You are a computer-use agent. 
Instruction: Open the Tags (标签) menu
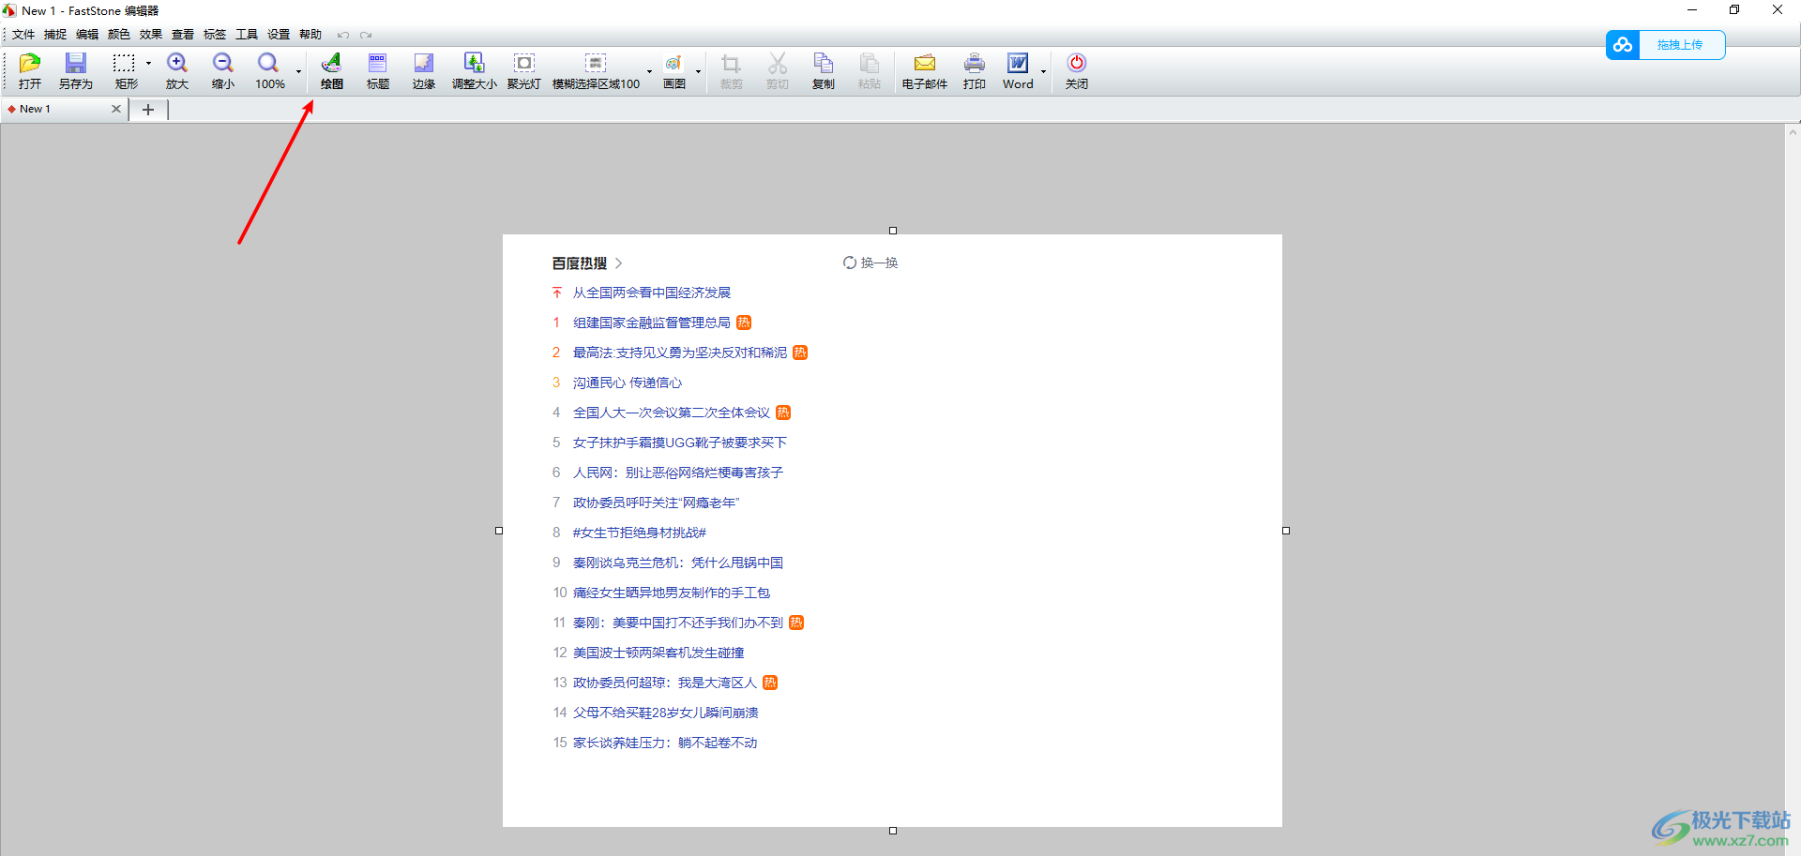(x=215, y=35)
